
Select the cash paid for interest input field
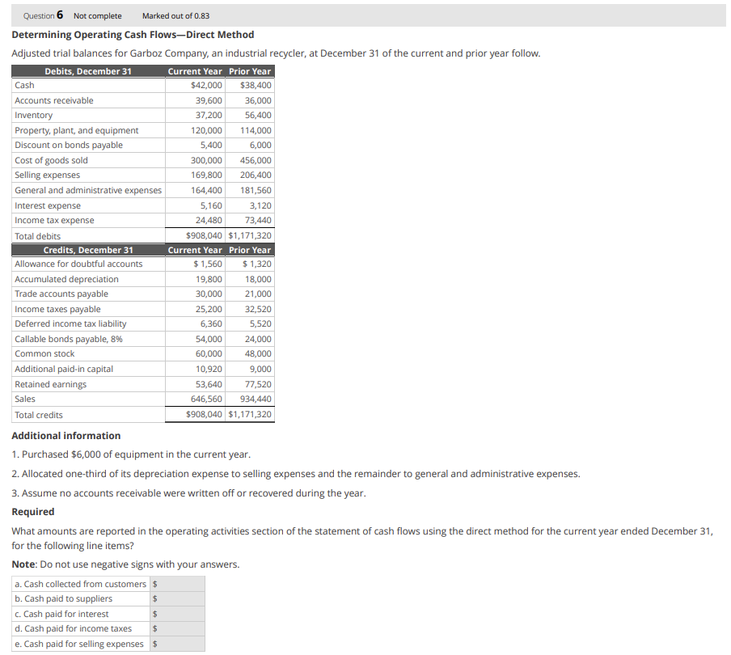click(x=176, y=614)
